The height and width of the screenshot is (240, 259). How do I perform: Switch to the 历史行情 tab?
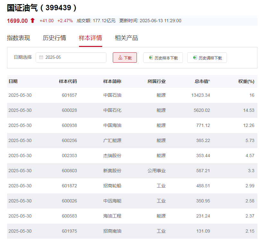[54, 38]
